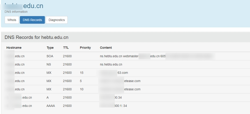Click the DNS information subtitle
The height and width of the screenshot is (114, 250).
point(16,12)
